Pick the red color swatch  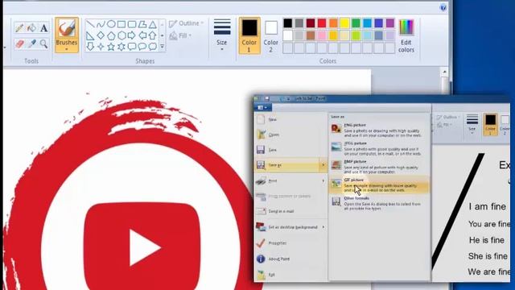pos(322,23)
